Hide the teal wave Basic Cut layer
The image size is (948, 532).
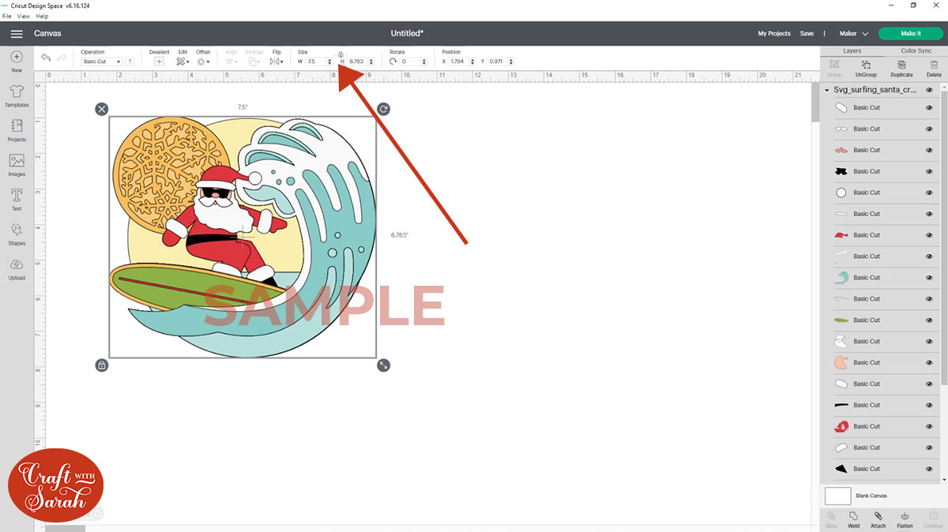pyautogui.click(x=929, y=278)
